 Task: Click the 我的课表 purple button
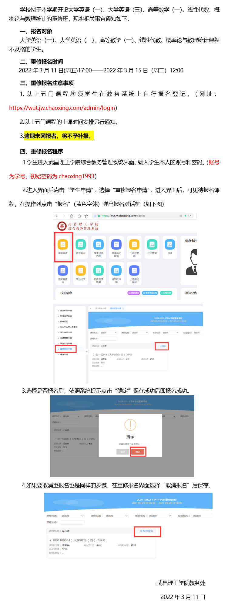134,293
